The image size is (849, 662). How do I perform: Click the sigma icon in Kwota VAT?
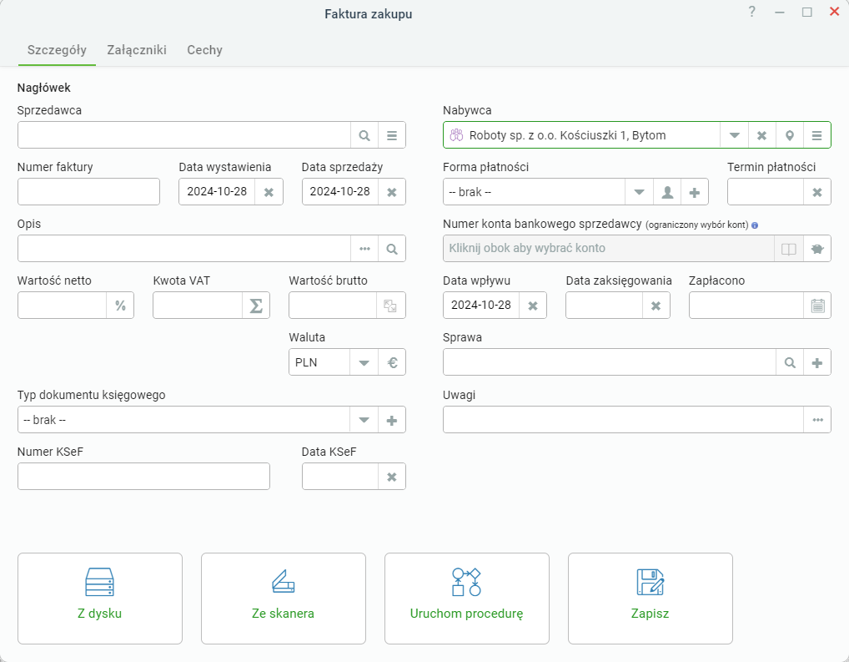point(256,306)
